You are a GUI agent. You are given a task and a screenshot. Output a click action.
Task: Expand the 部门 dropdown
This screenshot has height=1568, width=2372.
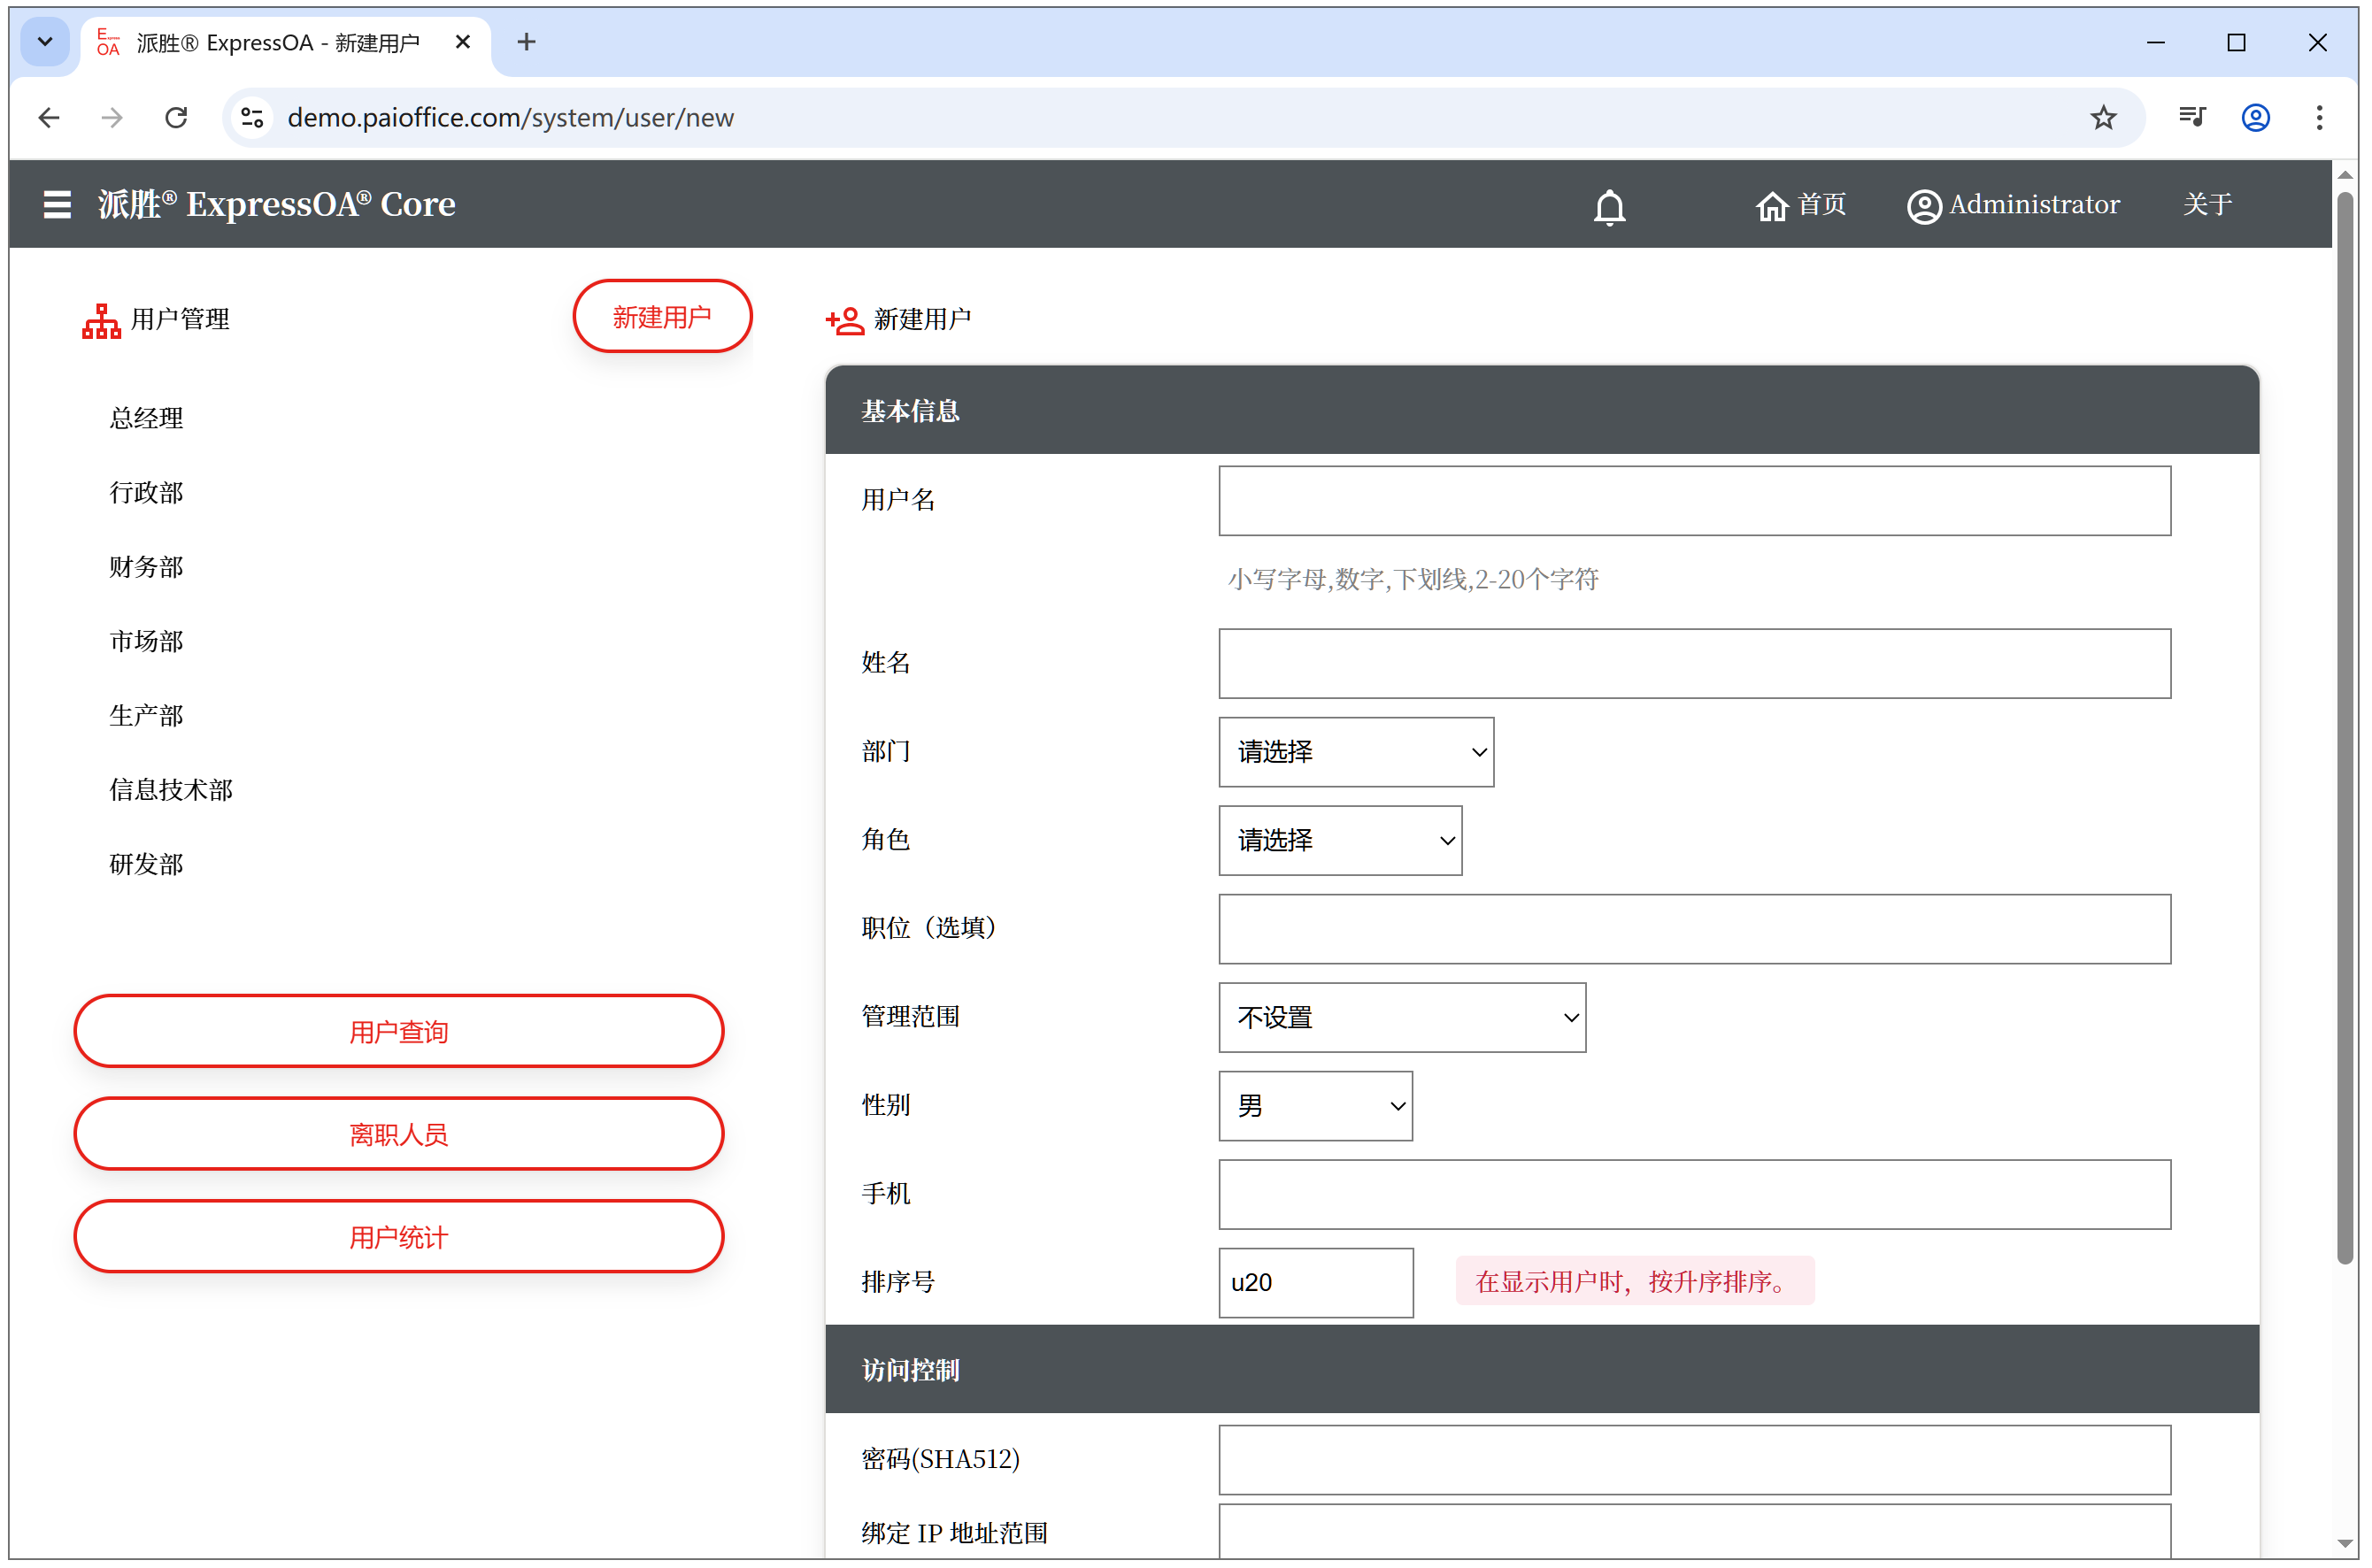click(1356, 752)
